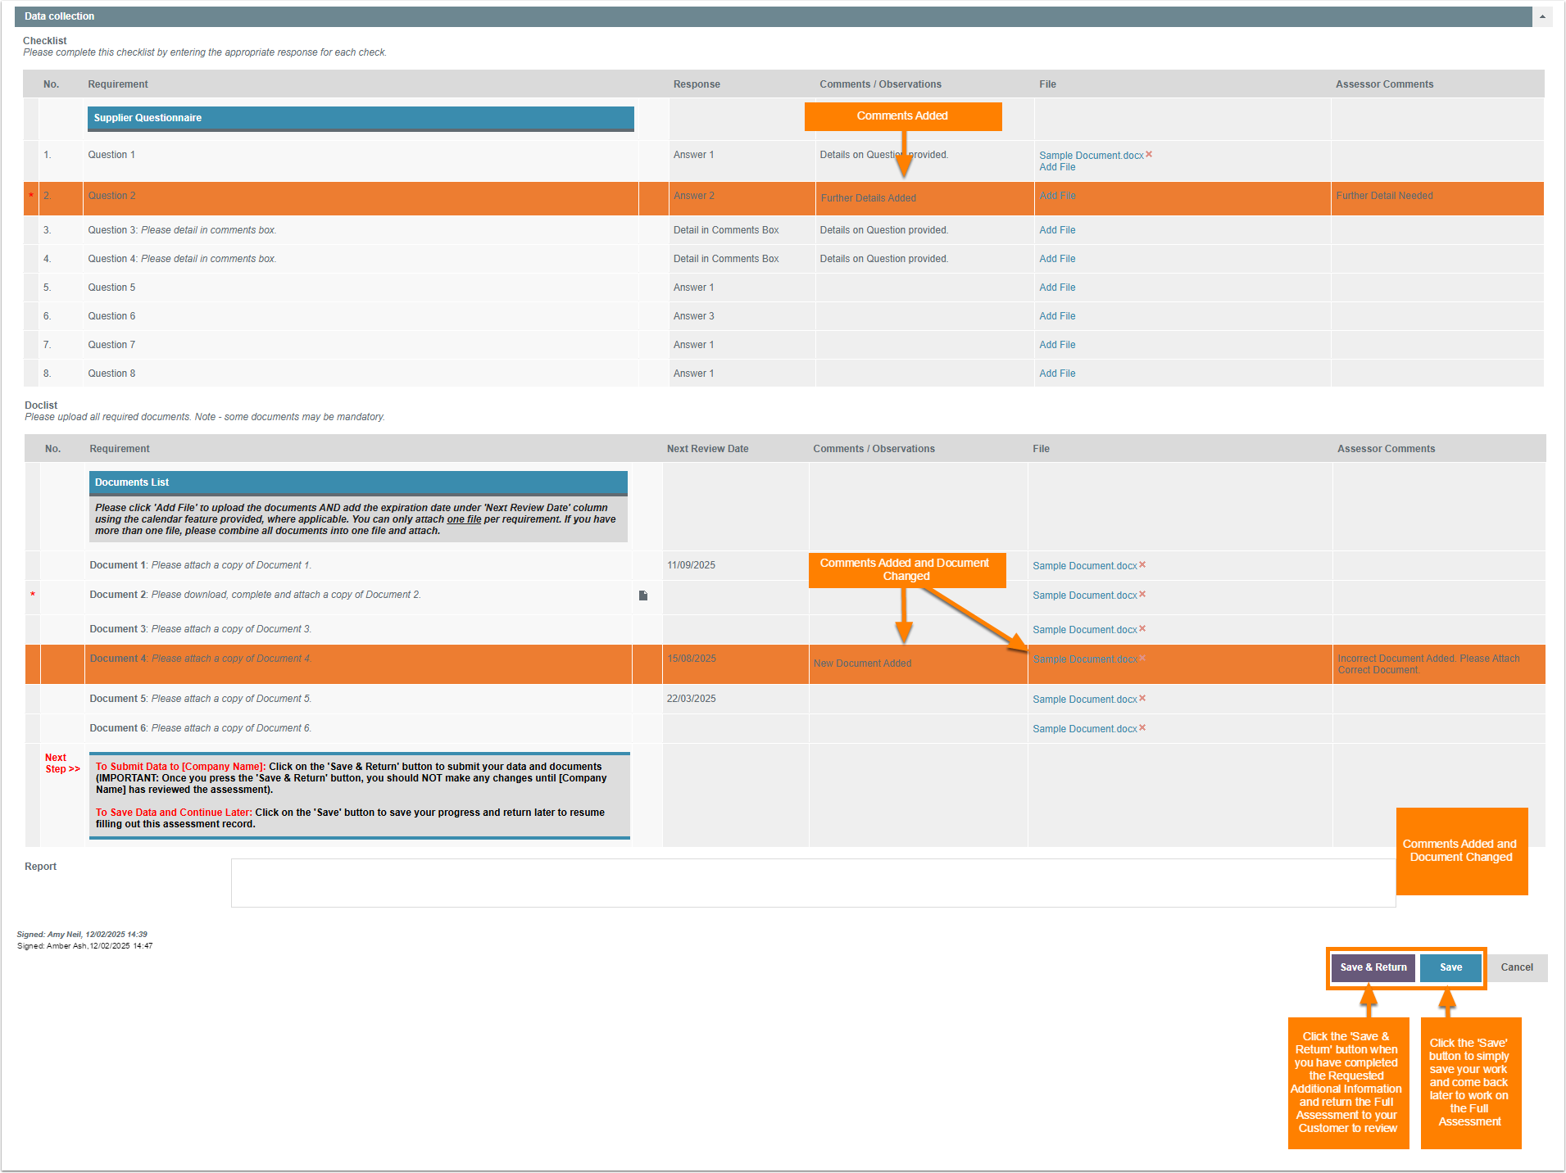This screenshot has height=1173, width=1566.
Task: Collapse the Data collection section
Action: (x=1542, y=16)
